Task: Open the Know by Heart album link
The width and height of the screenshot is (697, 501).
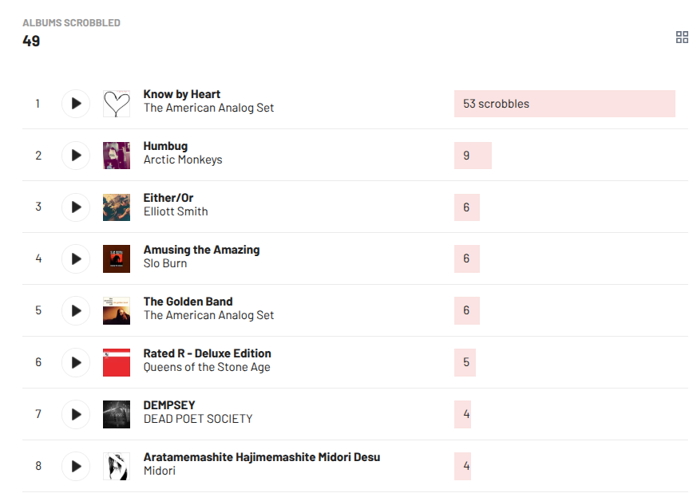Action: (x=182, y=94)
